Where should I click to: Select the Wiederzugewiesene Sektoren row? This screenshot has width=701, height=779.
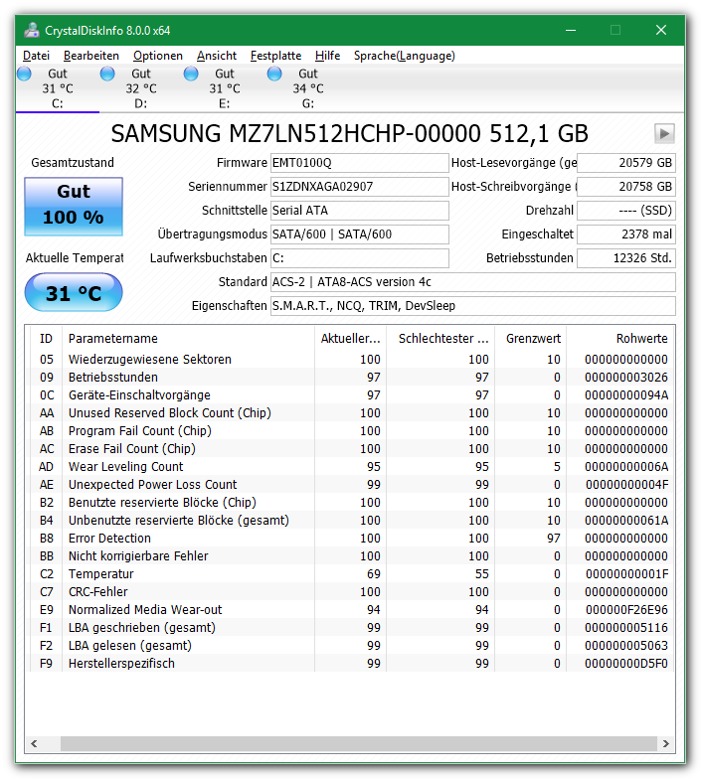352,360
